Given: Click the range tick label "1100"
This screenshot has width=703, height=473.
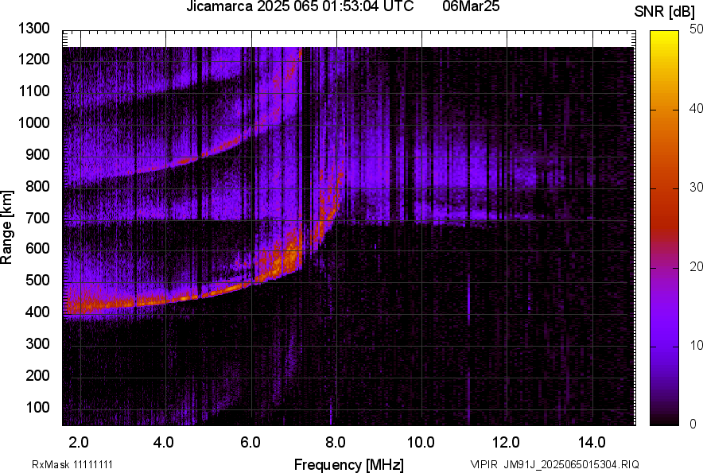Looking at the screenshot, I should pos(33,91).
